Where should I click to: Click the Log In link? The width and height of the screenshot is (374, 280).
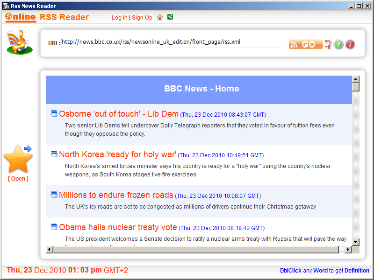(x=120, y=18)
